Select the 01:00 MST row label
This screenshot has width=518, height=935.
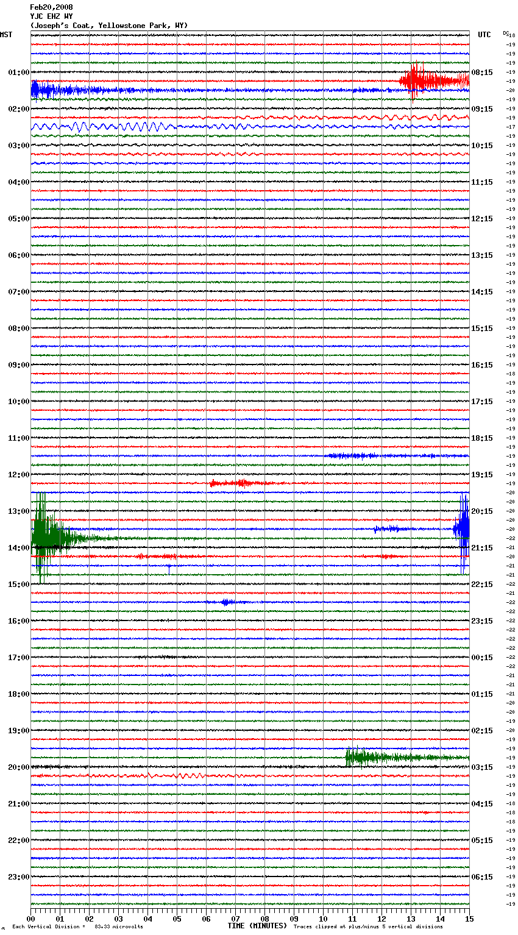tap(19, 73)
